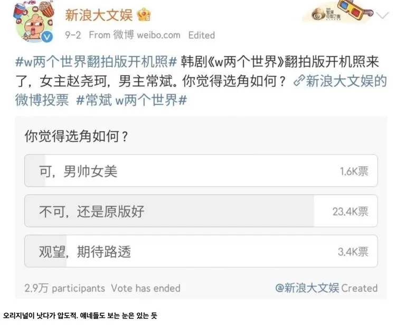Click the Edited label on the post
The height and width of the screenshot is (330, 396).
(202, 35)
